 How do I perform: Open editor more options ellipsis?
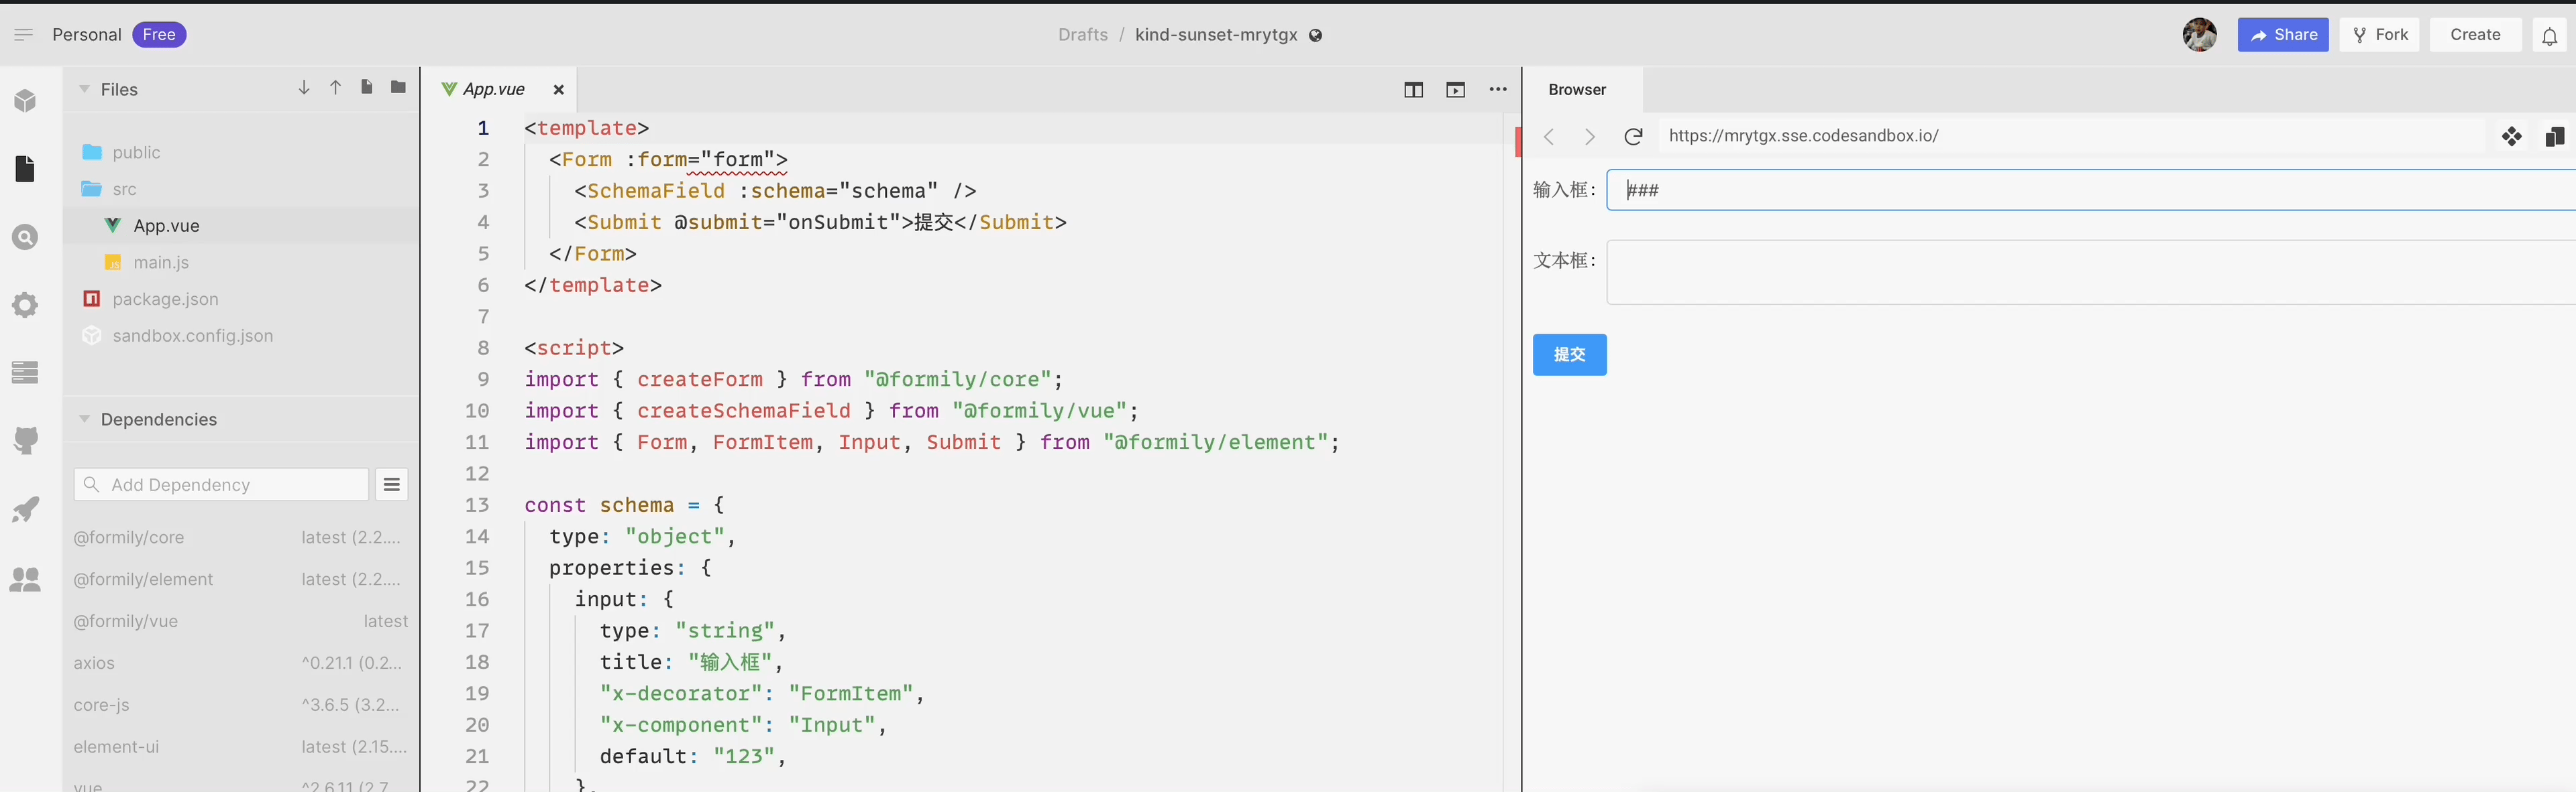click(x=1498, y=89)
